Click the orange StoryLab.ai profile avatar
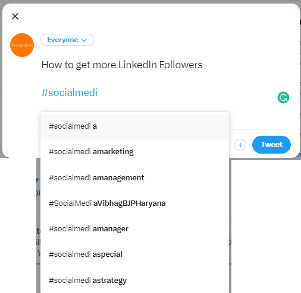Image resolution: width=301 pixels, height=293 pixels. 22,45
